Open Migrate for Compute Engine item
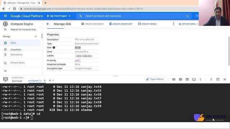The width and height of the screenshot is (230, 129). coord(24,29)
